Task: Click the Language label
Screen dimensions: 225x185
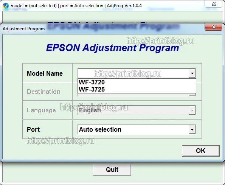Action: pyautogui.click(x=41, y=110)
